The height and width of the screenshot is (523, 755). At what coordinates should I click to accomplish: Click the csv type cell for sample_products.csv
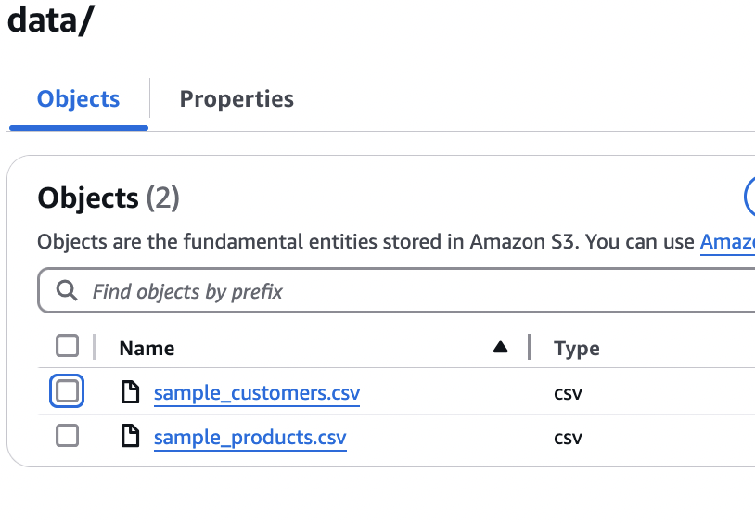coord(568,437)
